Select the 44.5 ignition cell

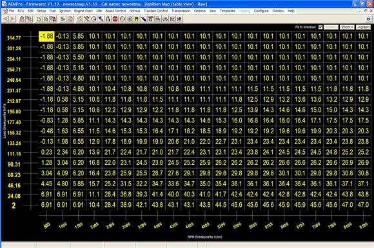point(221,205)
